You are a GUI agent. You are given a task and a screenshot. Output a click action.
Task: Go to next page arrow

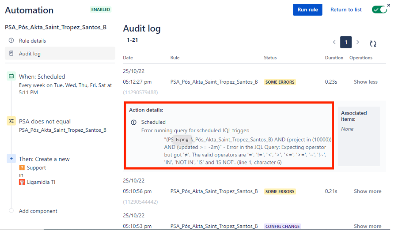pyautogui.click(x=358, y=43)
